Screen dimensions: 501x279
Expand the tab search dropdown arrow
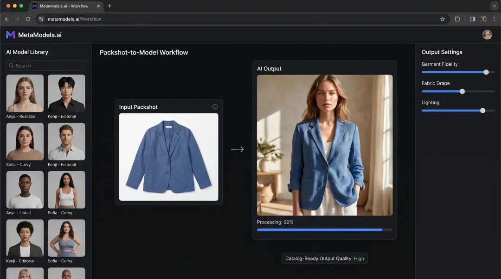coord(495,6)
